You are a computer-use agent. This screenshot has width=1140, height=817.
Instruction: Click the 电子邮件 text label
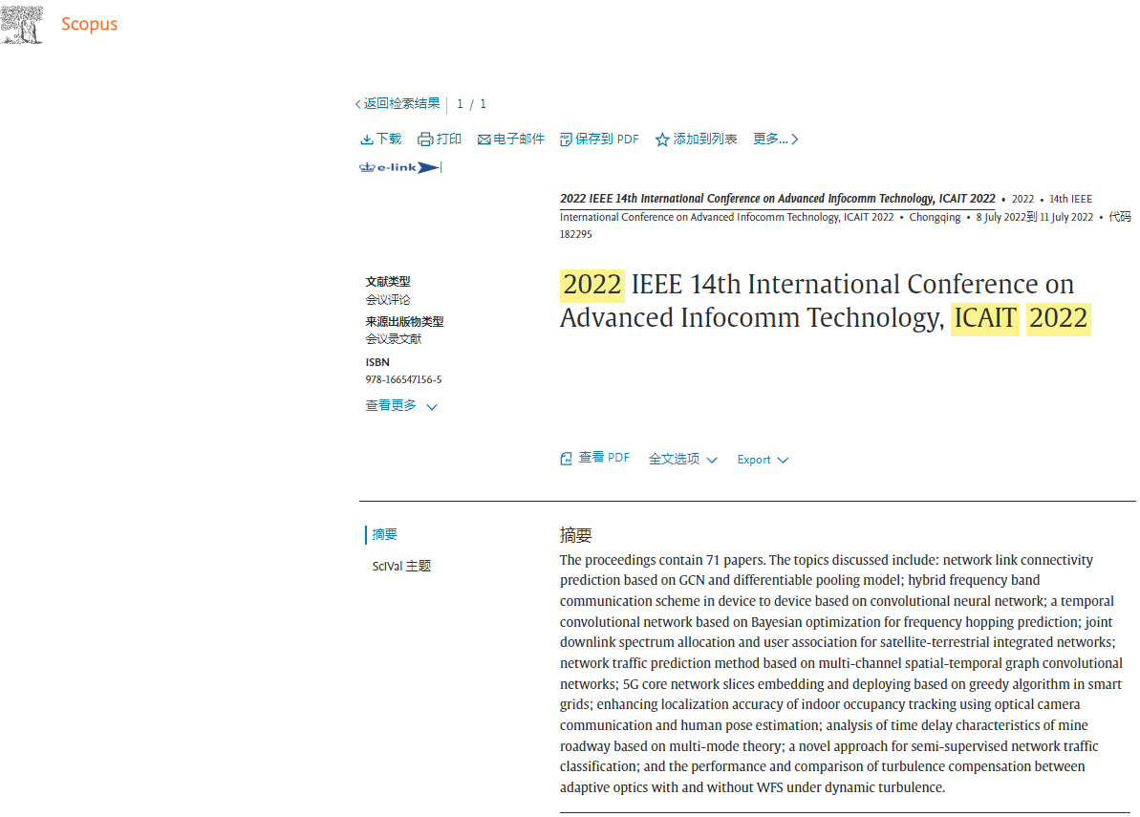click(x=518, y=139)
